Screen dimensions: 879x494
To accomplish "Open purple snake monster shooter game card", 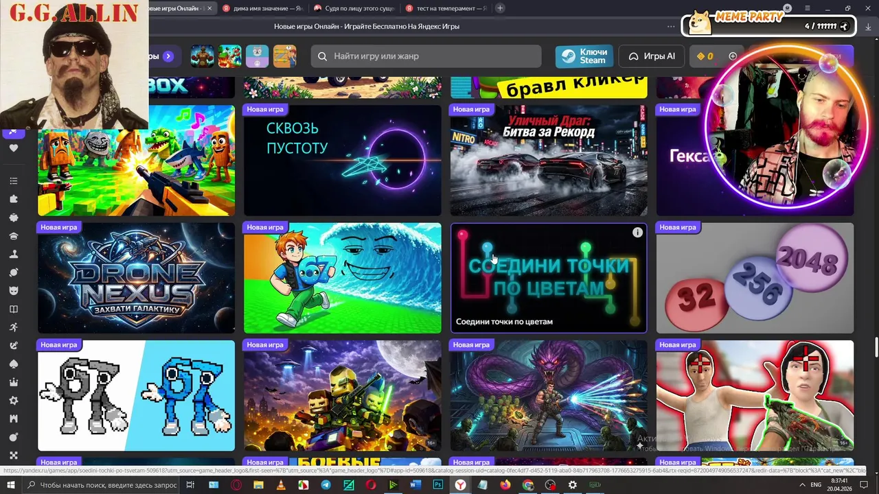I will point(549,396).
